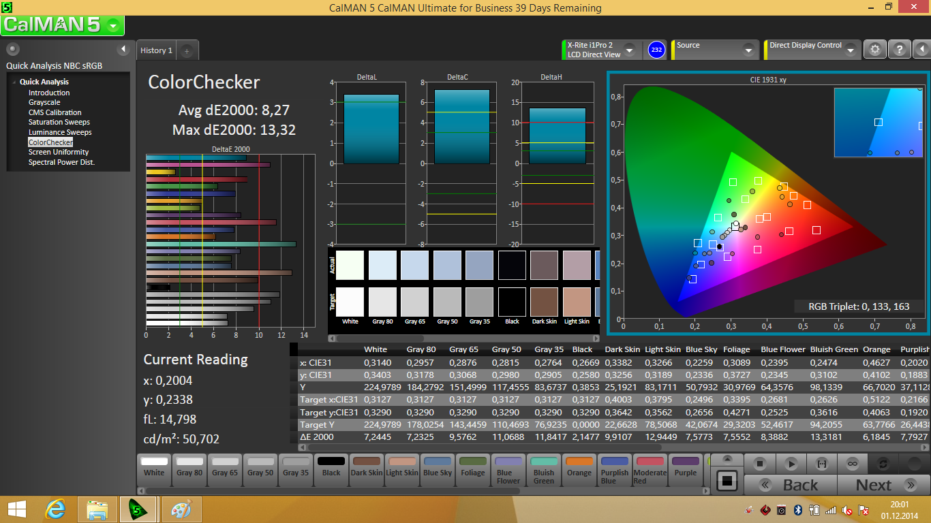Viewport: 931px width, 523px height.
Task: Open the Source dropdown
Action: 748,50
